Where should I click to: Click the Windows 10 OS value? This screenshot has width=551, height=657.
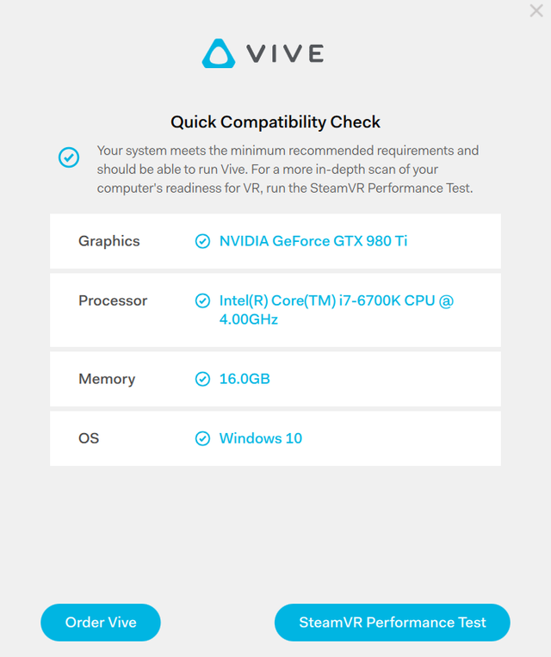click(261, 438)
